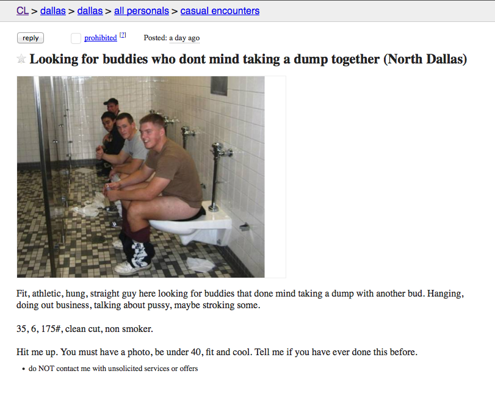This screenshot has height=393, width=495.
Task: Click the 'a day ago' timestamp
Action: (x=184, y=38)
